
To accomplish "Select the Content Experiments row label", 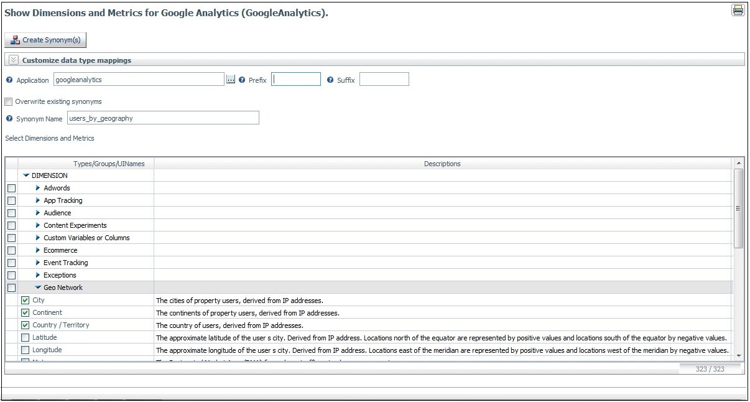I will (x=75, y=225).
